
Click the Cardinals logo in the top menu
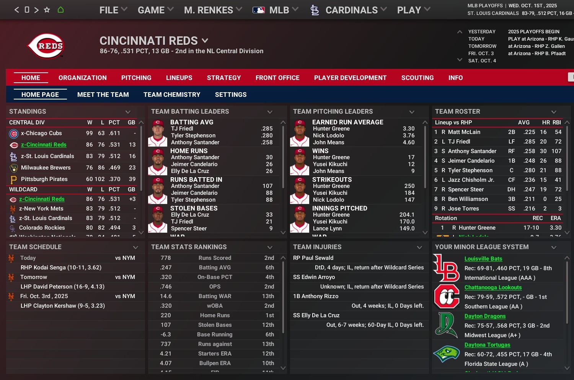pyautogui.click(x=315, y=10)
